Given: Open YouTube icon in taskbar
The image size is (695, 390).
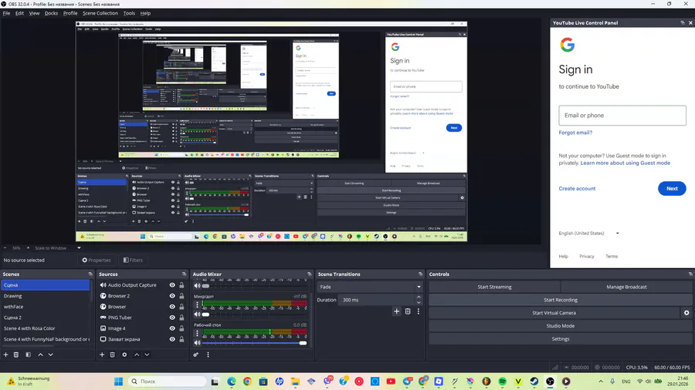Looking at the screenshot, I should [391, 382].
